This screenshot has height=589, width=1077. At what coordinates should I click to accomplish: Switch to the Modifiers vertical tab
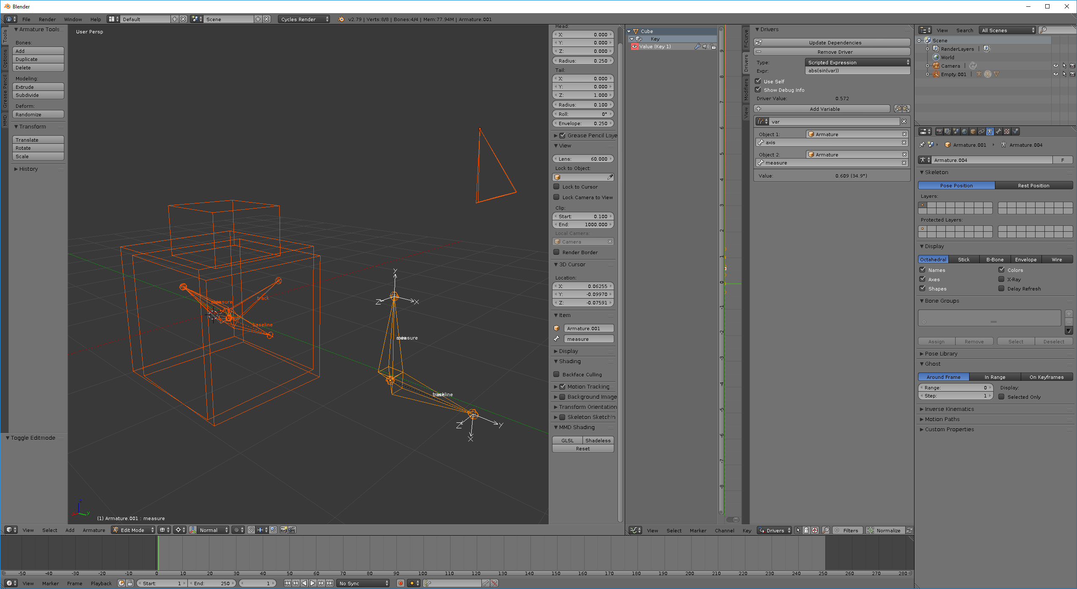click(x=746, y=90)
